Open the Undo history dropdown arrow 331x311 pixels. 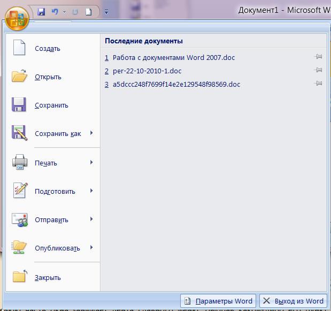(x=64, y=12)
